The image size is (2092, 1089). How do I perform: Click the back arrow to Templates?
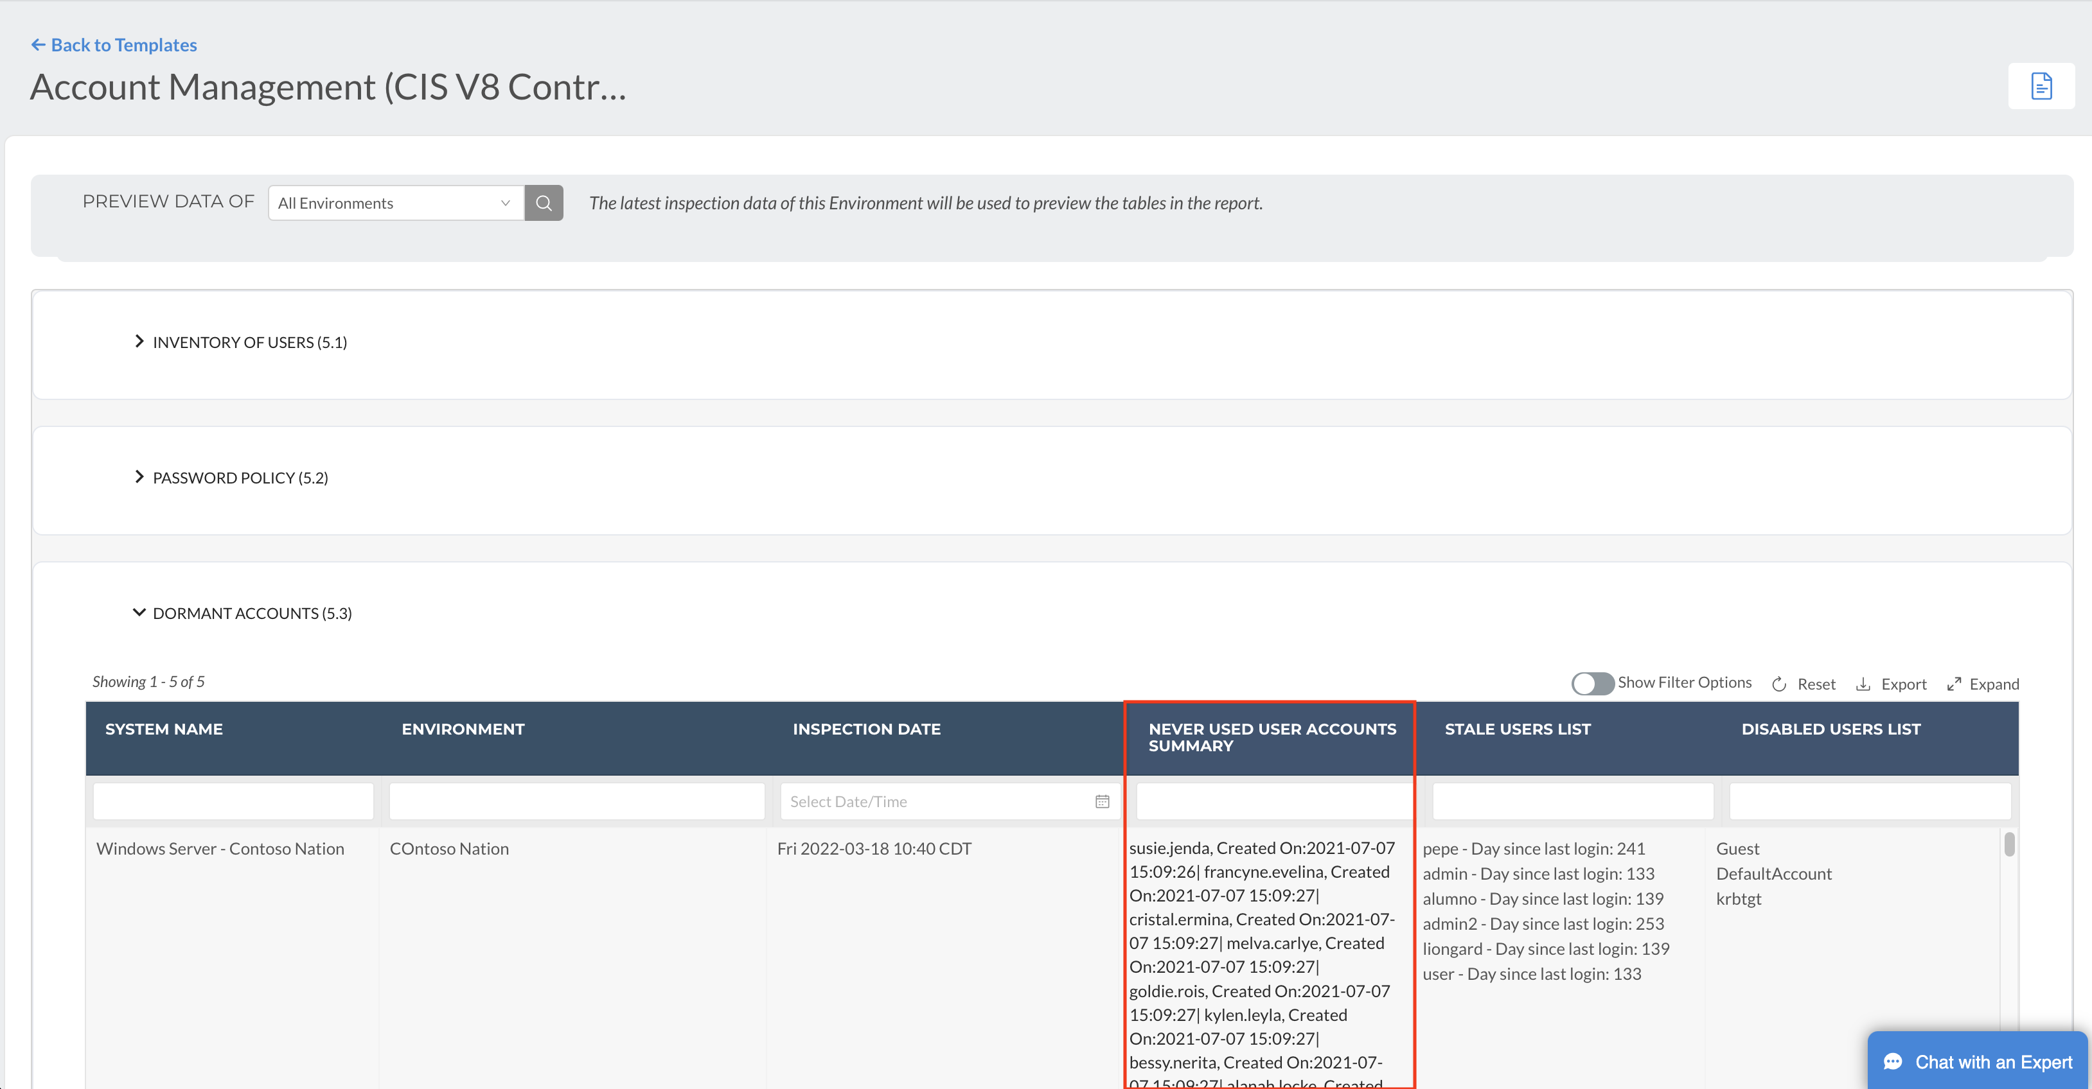(x=37, y=45)
